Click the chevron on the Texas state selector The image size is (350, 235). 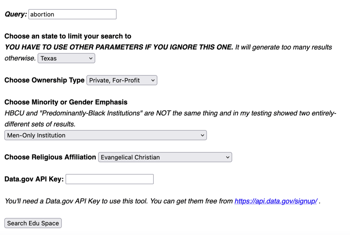click(90, 58)
